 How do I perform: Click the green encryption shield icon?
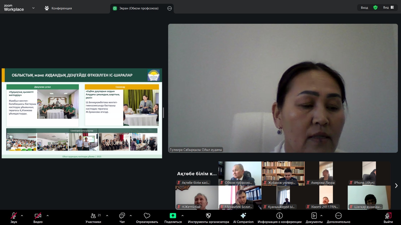[375, 7]
